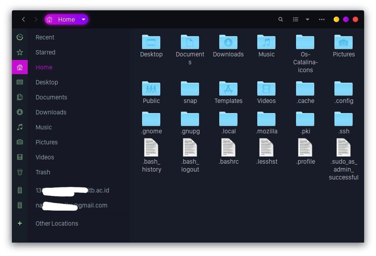Open Videos via the film sidebar icon

click(x=20, y=157)
